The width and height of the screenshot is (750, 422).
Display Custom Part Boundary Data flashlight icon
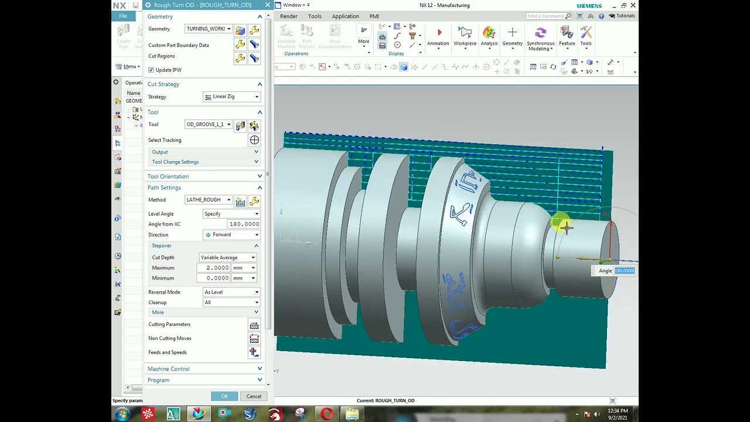(x=254, y=45)
